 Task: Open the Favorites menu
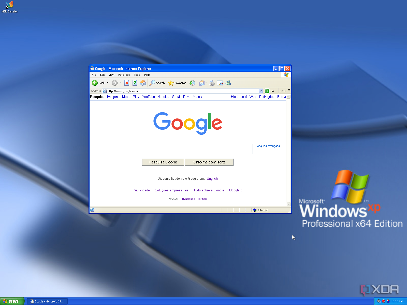tap(124, 75)
